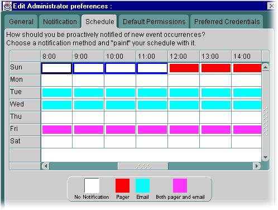Click the Thu 10:00 empty cell
Viewport: 278px width, 210px height.
[121, 118]
